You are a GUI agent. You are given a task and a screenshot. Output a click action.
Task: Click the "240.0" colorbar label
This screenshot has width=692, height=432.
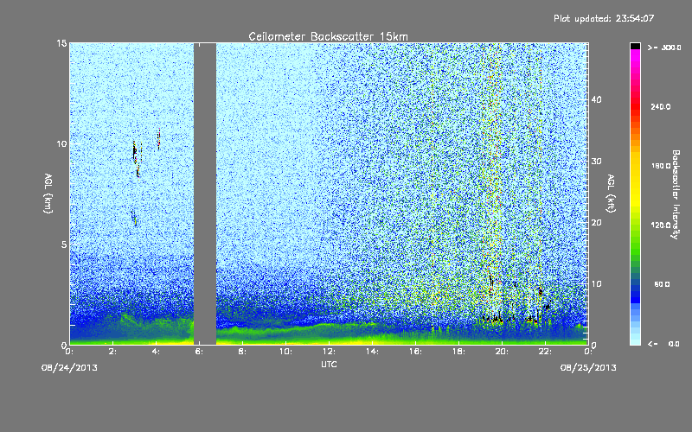(x=661, y=107)
